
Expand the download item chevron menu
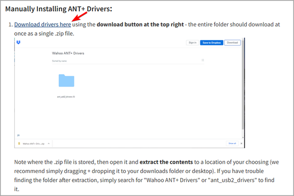click(49, 144)
